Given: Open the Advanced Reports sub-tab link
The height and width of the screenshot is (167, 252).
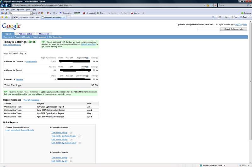Looking at the screenshot, I should coord(22,37).
